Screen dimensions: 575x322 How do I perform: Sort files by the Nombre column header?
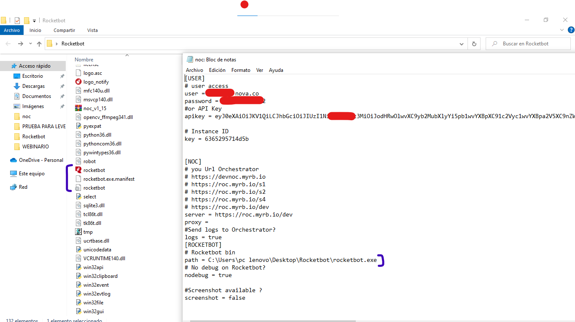point(84,60)
